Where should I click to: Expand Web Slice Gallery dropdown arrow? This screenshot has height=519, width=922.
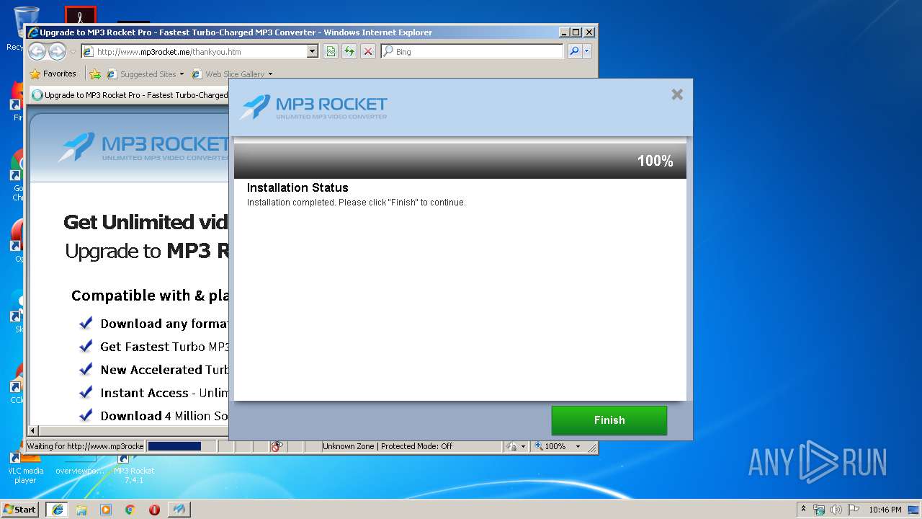(x=270, y=74)
